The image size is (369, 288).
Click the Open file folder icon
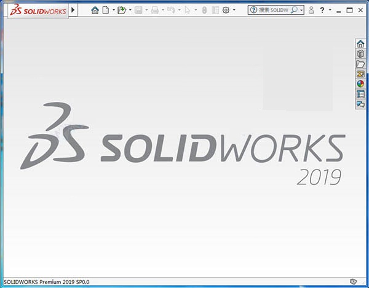coord(122,10)
